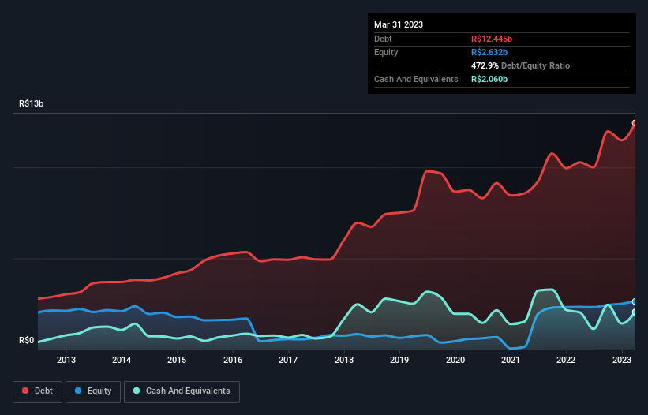Screen dimensions: 648x415
Task: Toggle Cash And Equivalents legend button
Action: [x=182, y=391]
